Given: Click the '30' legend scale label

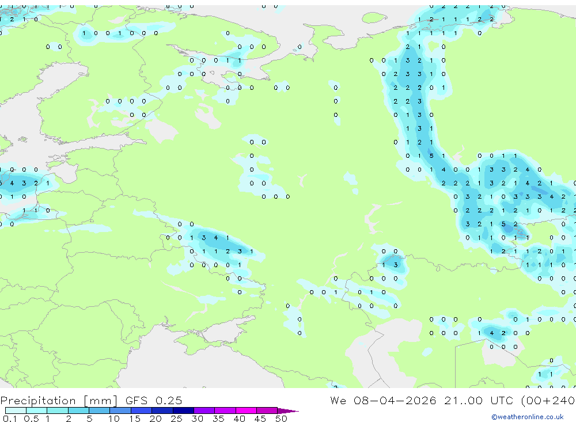Looking at the screenshot, I should pos(197,419).
